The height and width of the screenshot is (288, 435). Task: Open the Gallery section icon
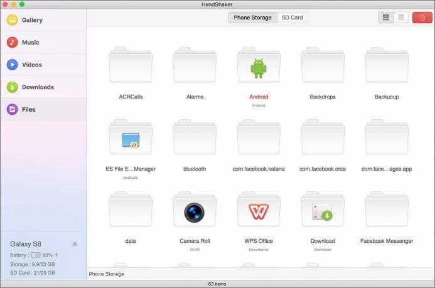point(12,20)
